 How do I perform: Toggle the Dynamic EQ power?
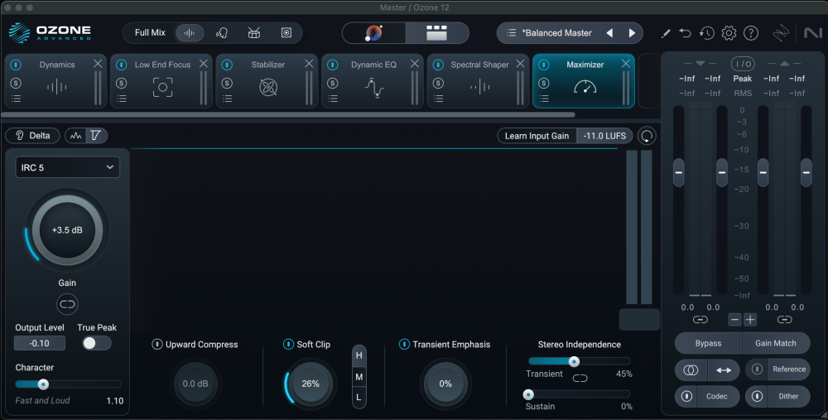(x=333, y=65)
